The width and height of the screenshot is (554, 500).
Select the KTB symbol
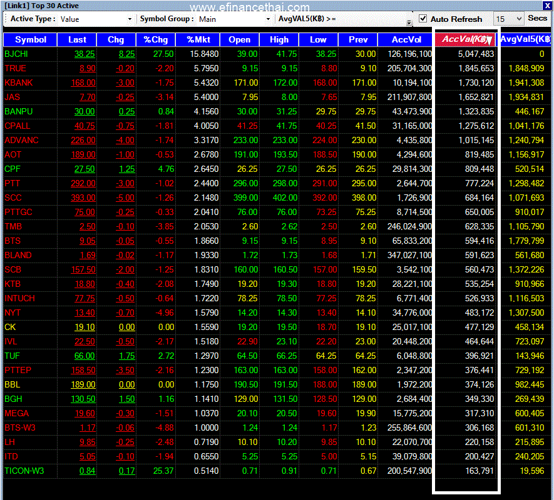tap(13, 284)
